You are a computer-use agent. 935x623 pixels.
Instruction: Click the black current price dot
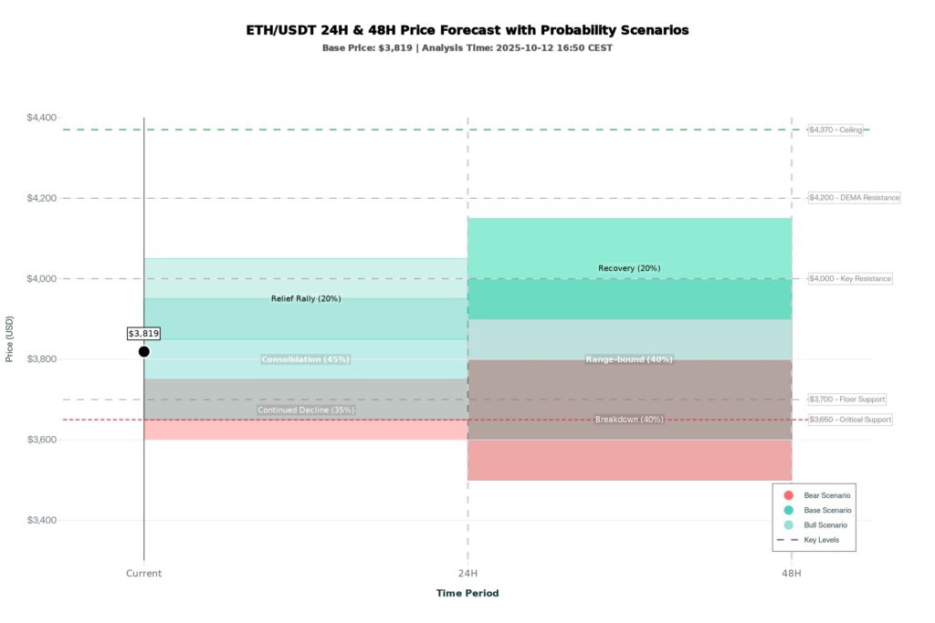pyautogui.click(x=144, y=351)
